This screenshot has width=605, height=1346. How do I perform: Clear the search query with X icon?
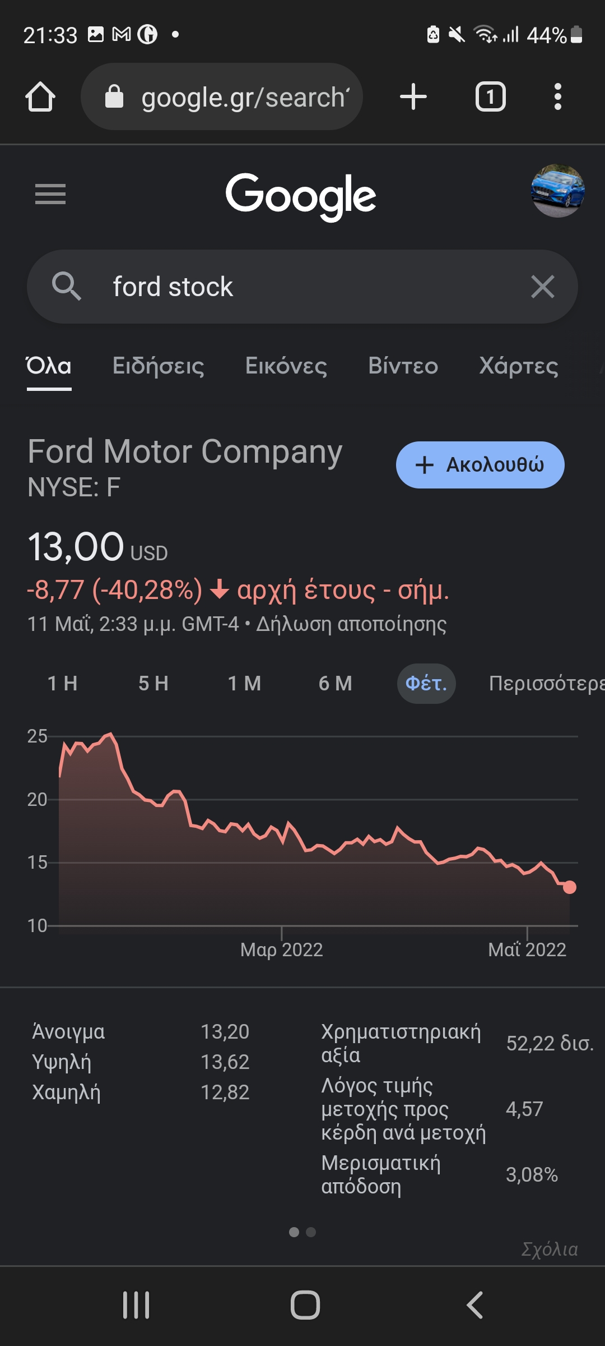pos(542,287)
